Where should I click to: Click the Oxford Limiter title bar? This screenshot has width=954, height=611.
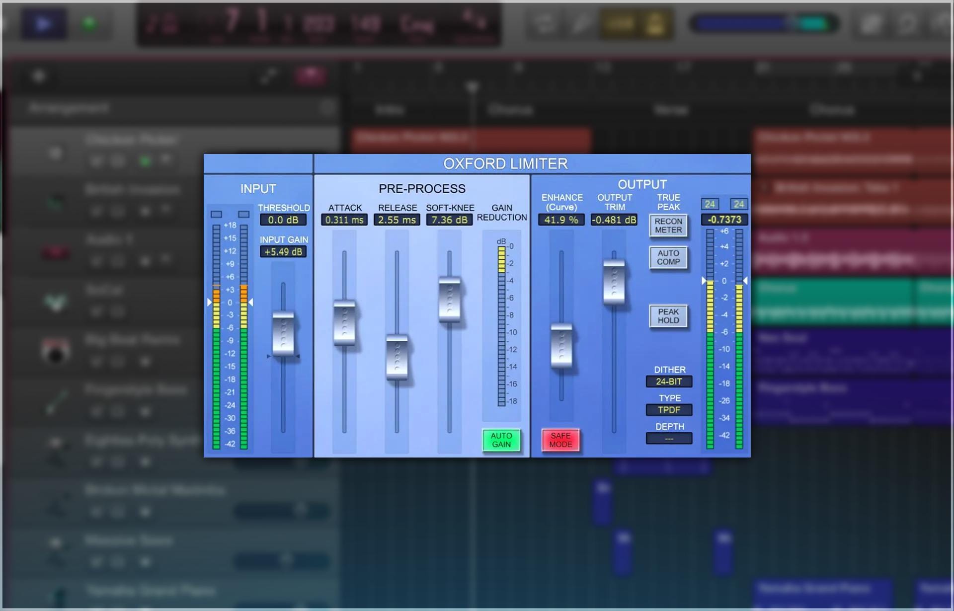coord(505,163)
